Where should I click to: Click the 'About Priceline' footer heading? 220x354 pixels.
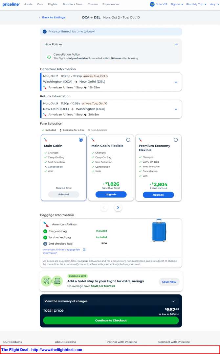[66, 342]
